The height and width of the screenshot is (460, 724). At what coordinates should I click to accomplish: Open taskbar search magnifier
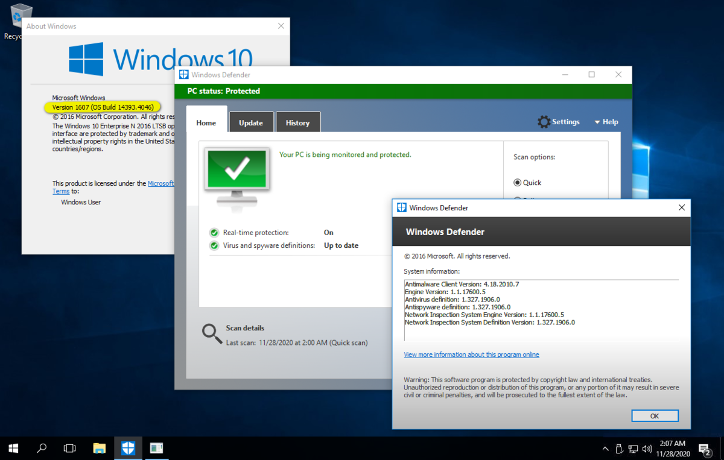(x=42, y=448)
